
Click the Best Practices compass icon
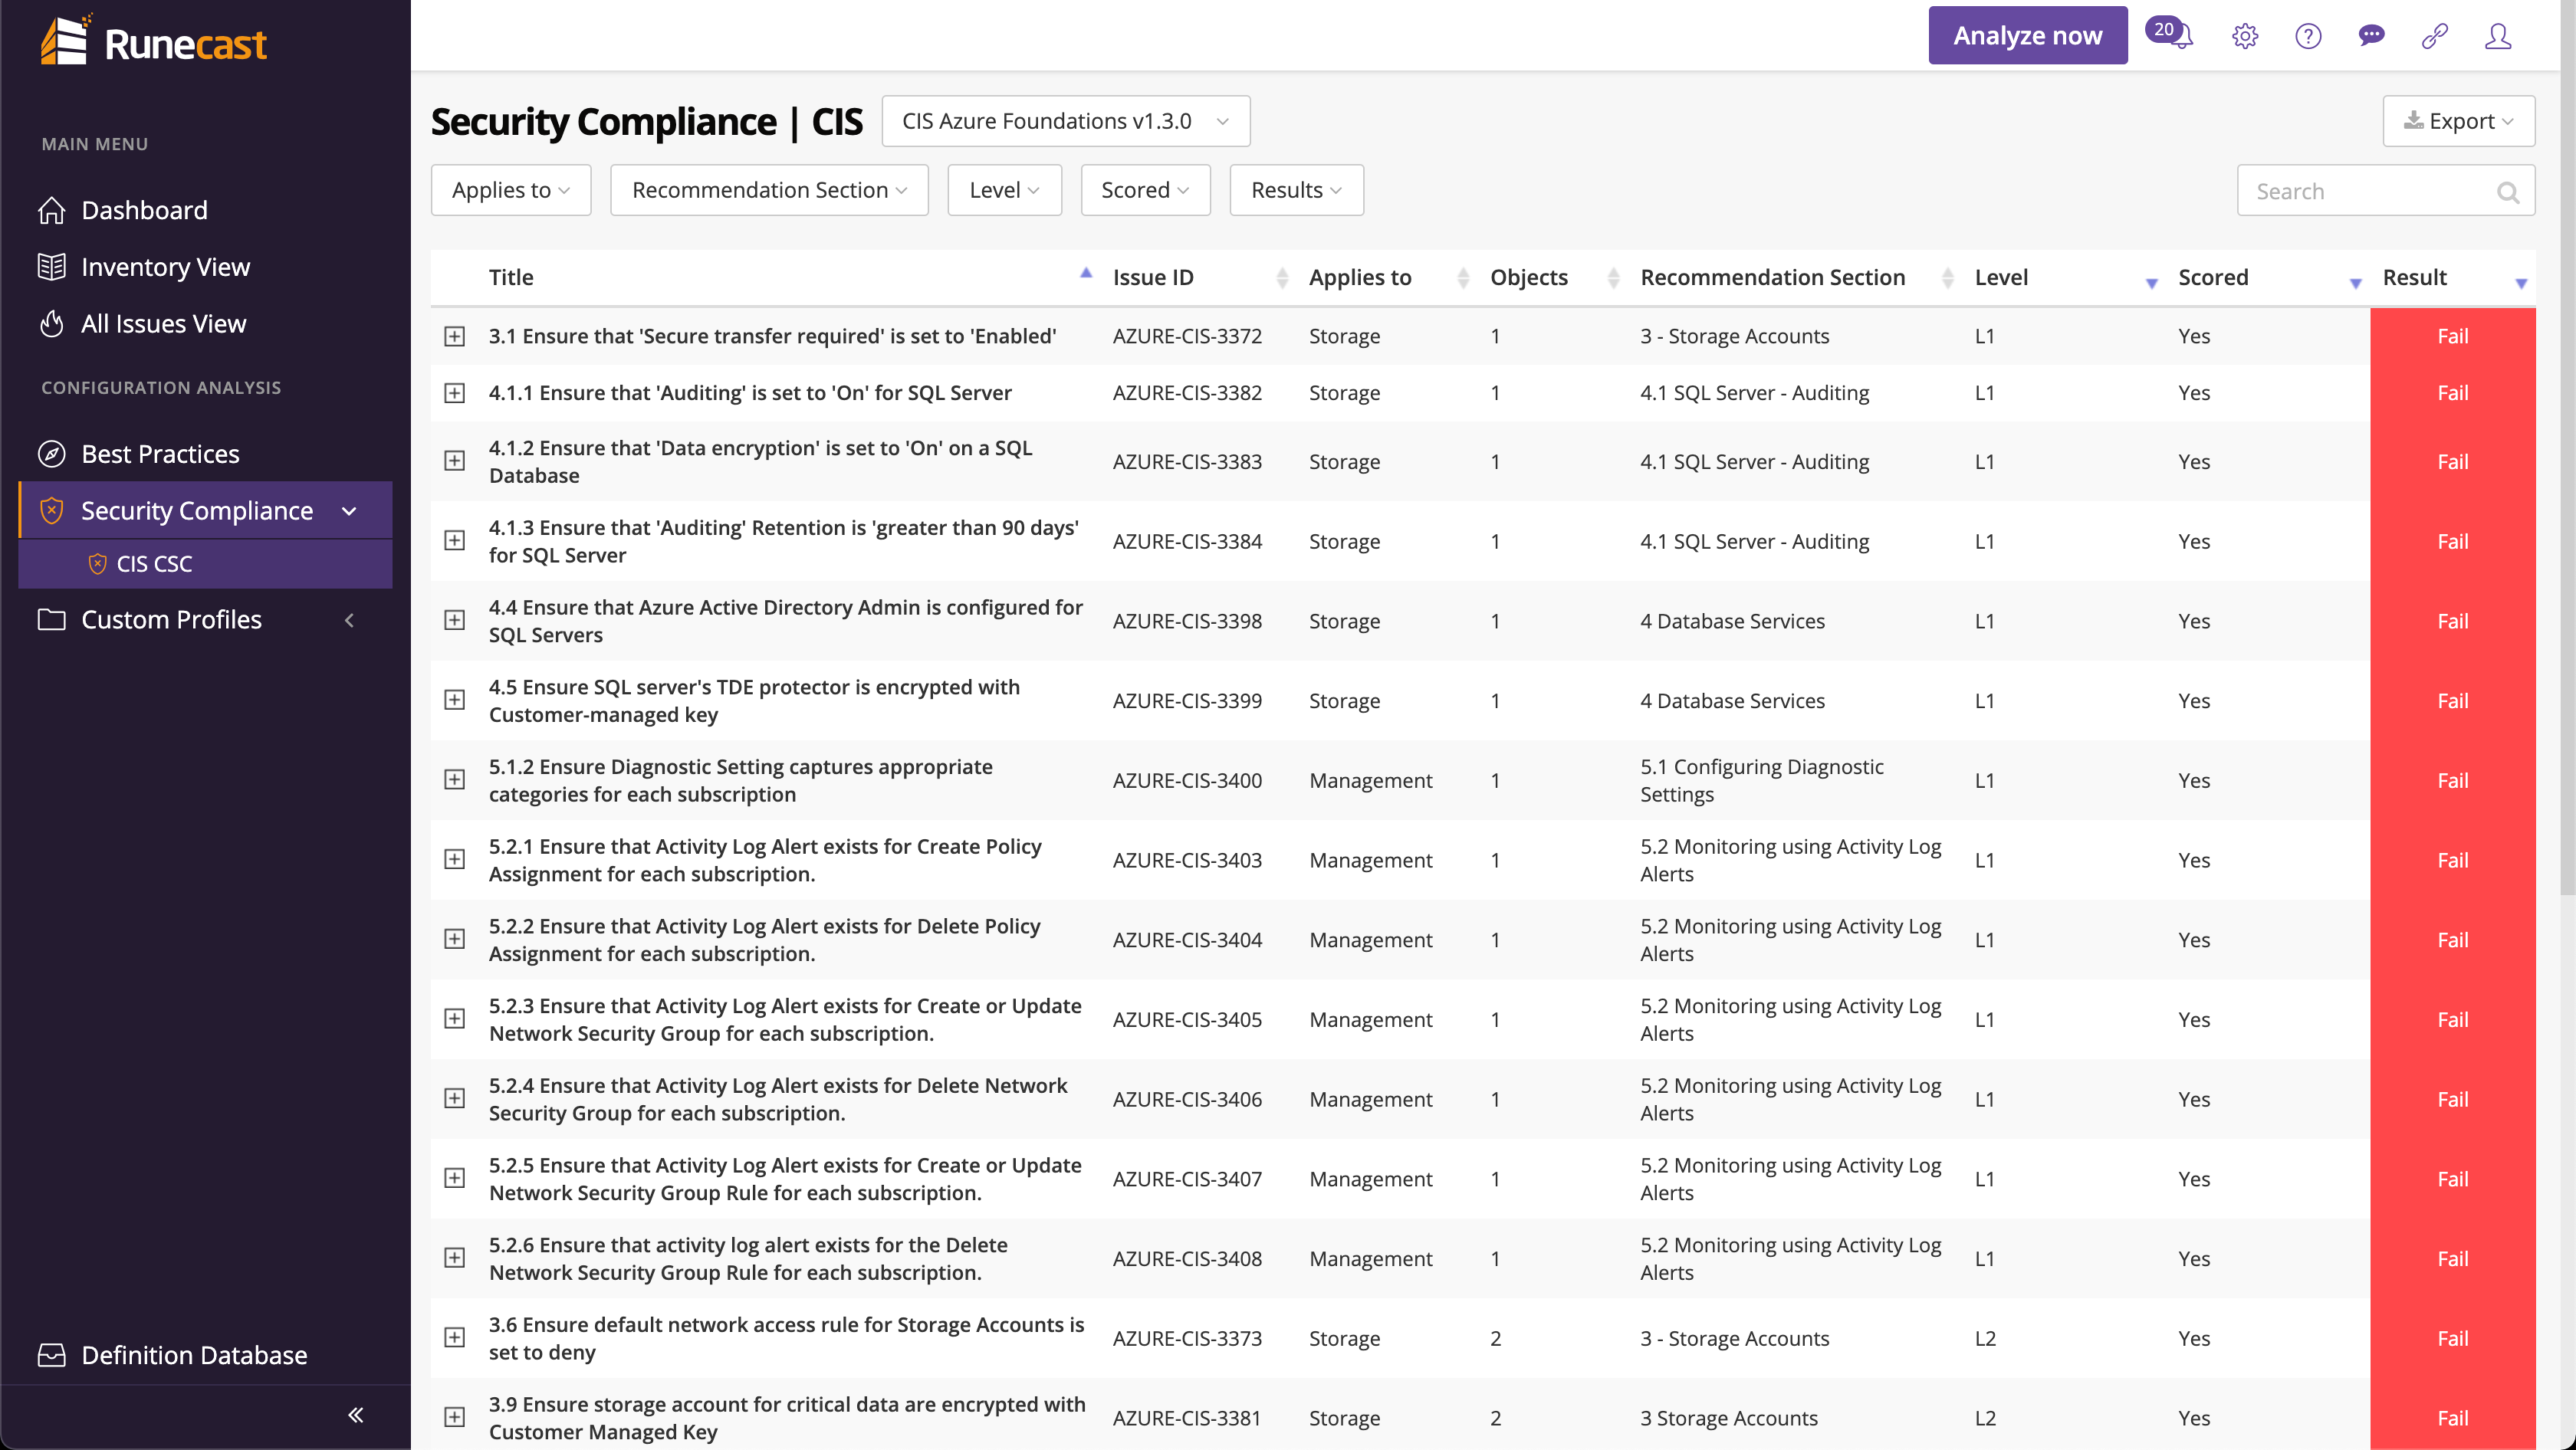pos(52,454)
